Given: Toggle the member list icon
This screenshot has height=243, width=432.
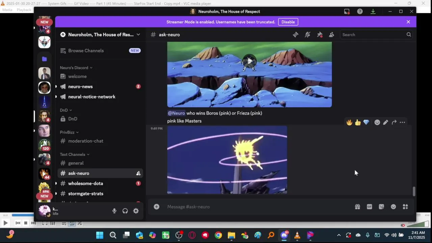Looking at the screenshot, I should [331, 34].
